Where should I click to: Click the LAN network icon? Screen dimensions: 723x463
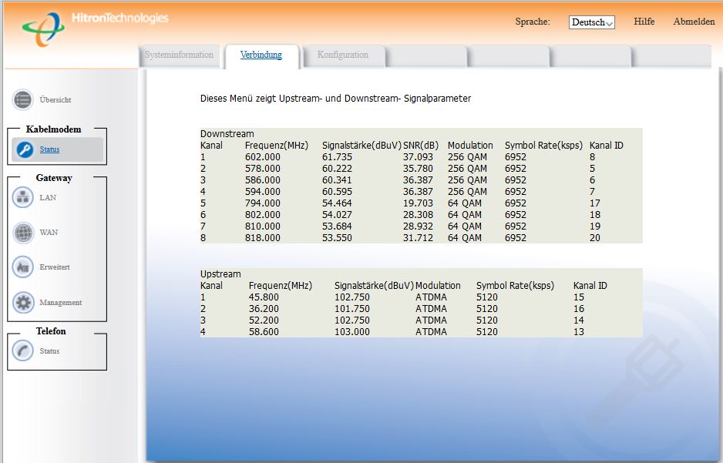23,198
